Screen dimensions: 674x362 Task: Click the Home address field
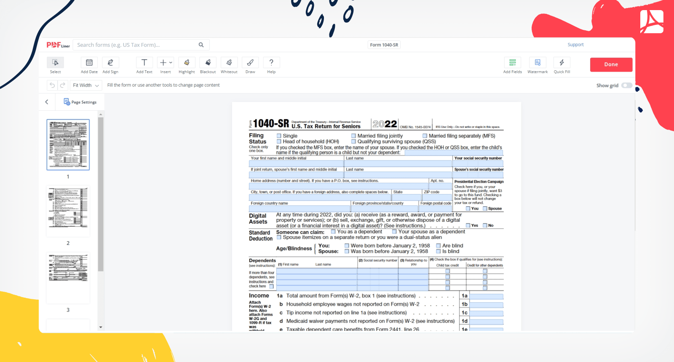[x=339, y=186]
